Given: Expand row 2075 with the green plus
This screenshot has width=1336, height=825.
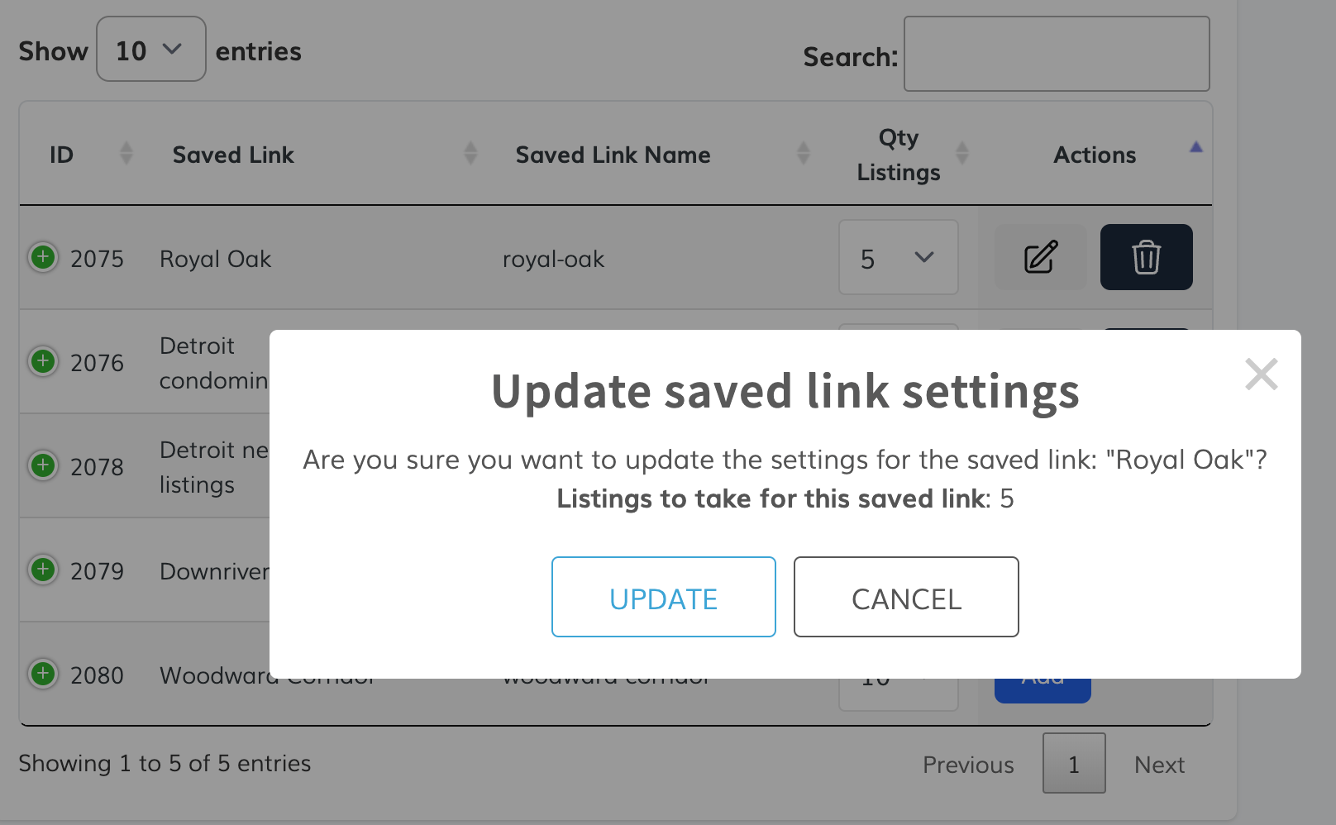Looking at the screenshot, I should [43, 257].
